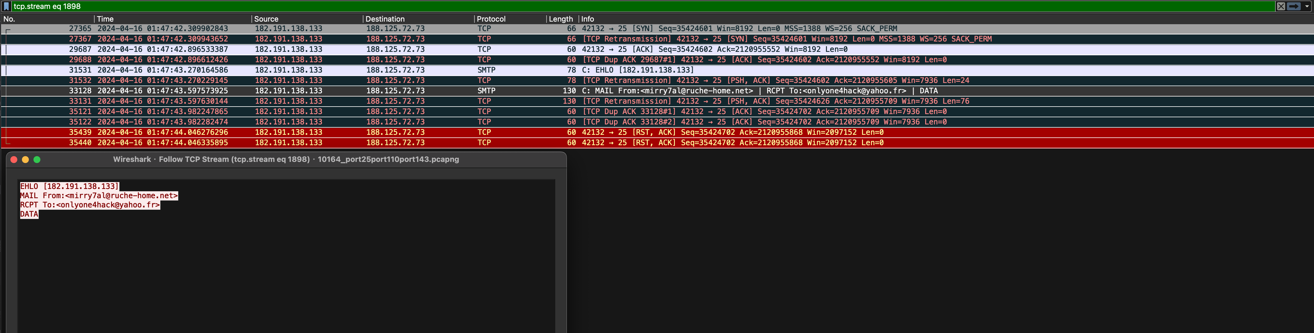The image size is (1314, 333).
Task: Minimize the Follow TCP Stream window
Action: click(x=25, y=159)
